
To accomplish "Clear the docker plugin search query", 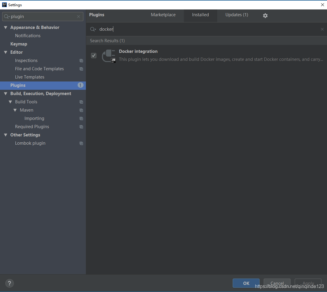I will point(322,29).
